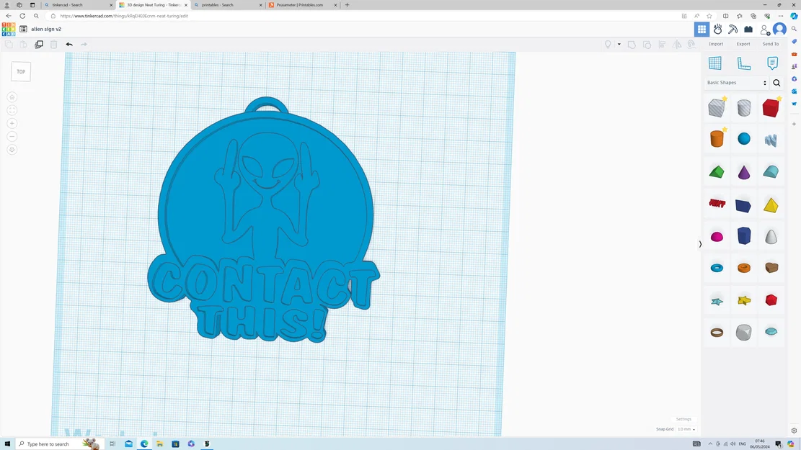The image size is (801, 450).
Task: Pick the pink Half Sphere shape
Action: tap(717, 237)
